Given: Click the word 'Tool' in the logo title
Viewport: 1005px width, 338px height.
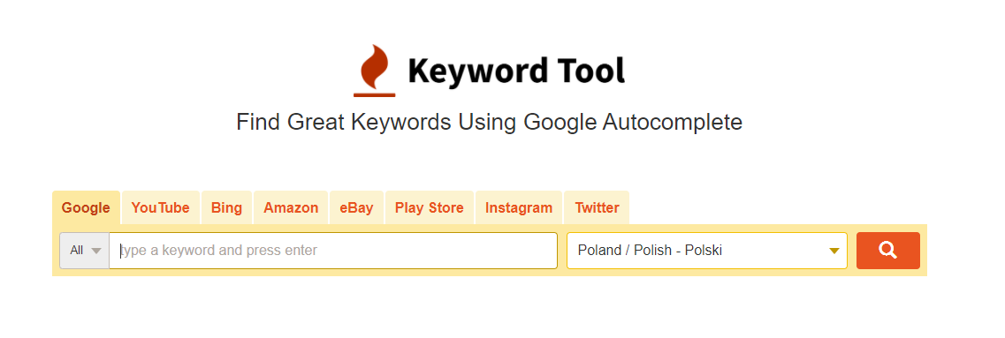Looking at the screenshot, I should click(x=593, y=71).
